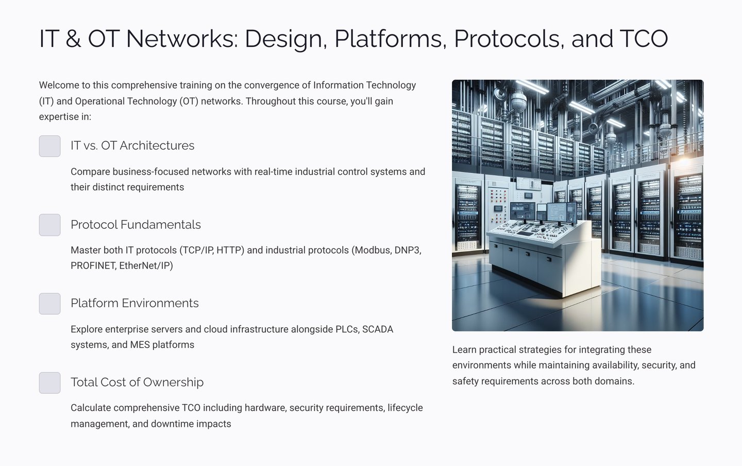Image resolution: width=742 pixels, height=466 pixels.
Task: Click the text 'Calculate comprehensive TCO including hardware'
Action: pos(247,415)
